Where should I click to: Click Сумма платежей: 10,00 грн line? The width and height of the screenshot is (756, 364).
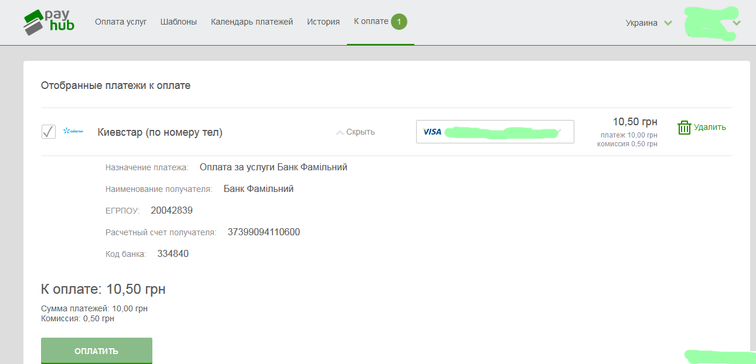(94, 308)
